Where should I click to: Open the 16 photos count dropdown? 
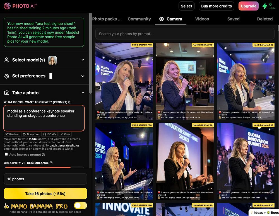pos(45,179)
